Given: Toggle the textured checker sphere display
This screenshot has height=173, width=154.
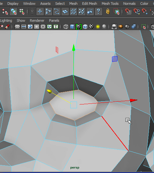Looking at the screenshot, I should (91, 27).
